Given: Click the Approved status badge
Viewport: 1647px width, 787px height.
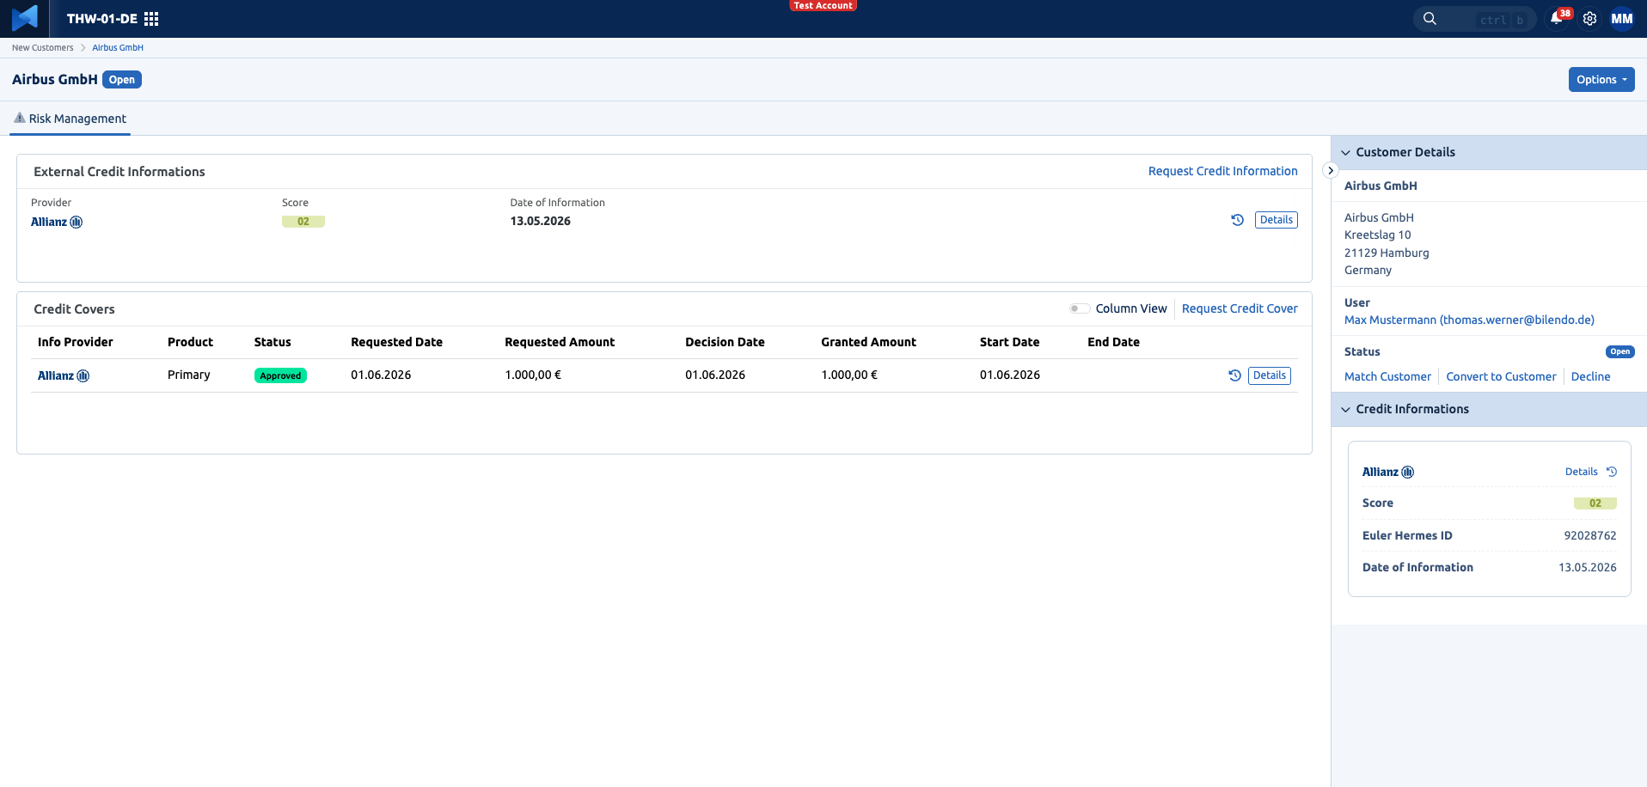Looking at the screenshot, I should pos(280,375).
